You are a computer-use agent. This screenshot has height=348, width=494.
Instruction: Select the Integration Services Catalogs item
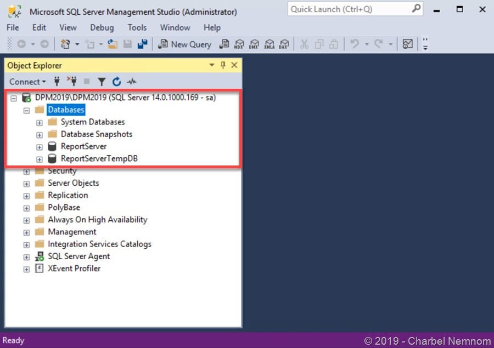tap(99, 244)
